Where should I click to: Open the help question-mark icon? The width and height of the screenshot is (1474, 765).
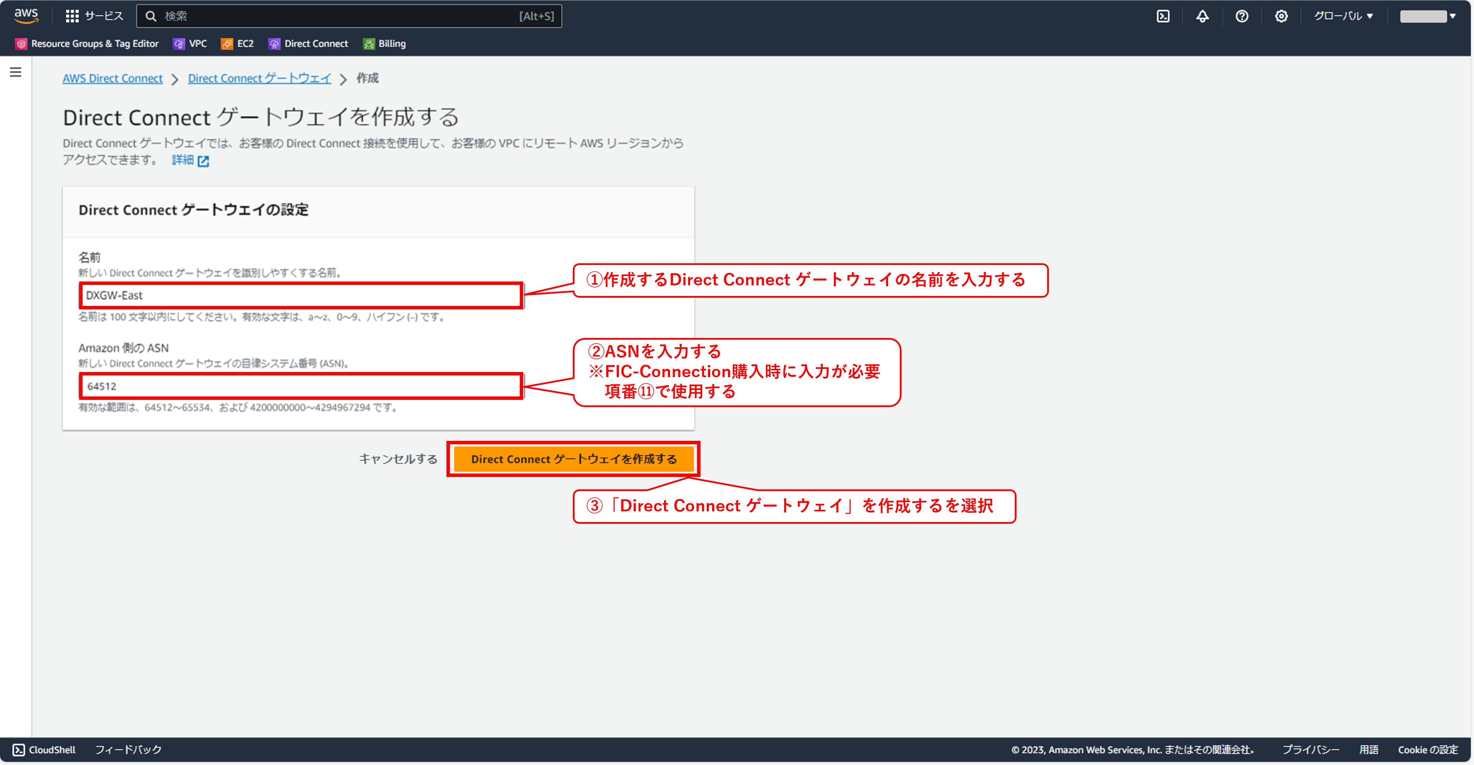(1242, 15)
